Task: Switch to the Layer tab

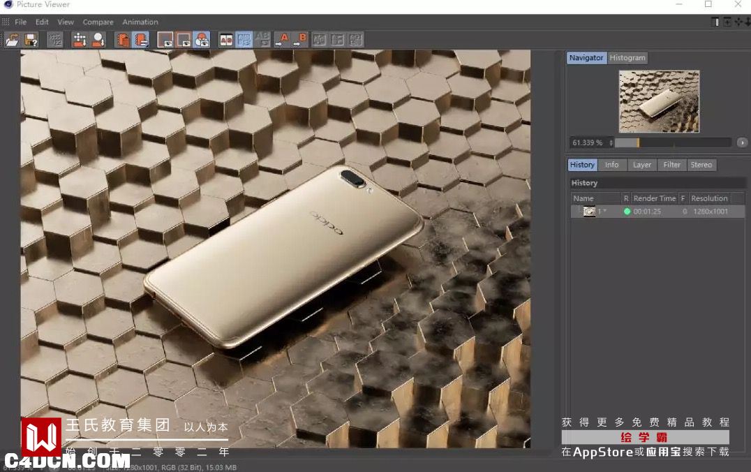Action: 642,165
